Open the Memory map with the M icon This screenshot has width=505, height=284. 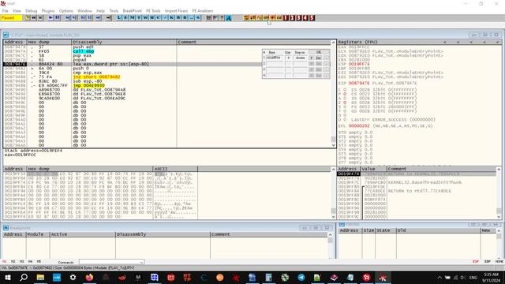click(133, 17)
